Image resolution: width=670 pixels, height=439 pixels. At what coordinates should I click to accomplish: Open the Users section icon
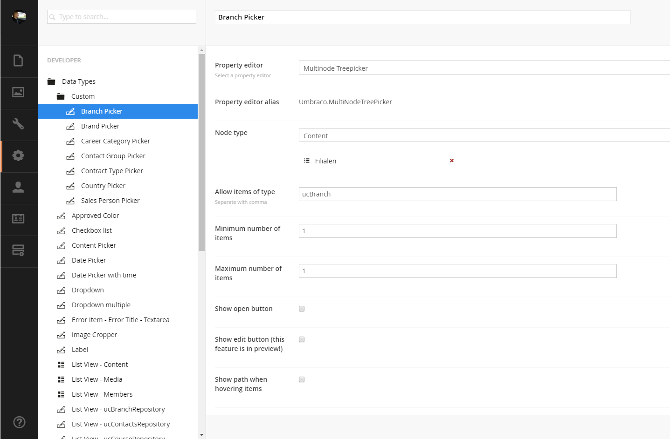[18, 188]
